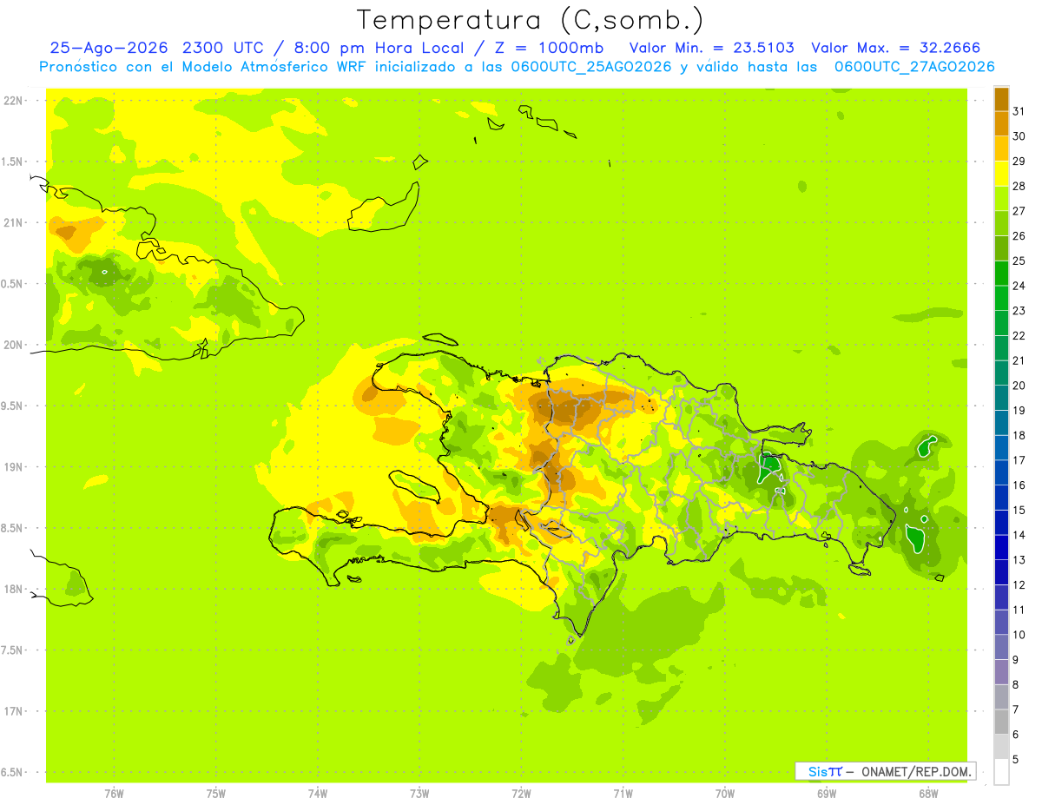The image size is (1042, 805).
Task: Click legend value 24
Action: coord(1019,286)
